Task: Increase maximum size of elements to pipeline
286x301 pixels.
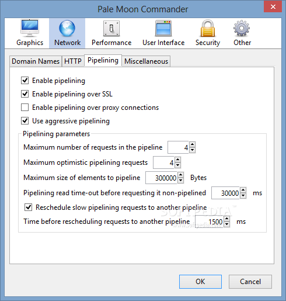Action: click(x=181, y=175)
